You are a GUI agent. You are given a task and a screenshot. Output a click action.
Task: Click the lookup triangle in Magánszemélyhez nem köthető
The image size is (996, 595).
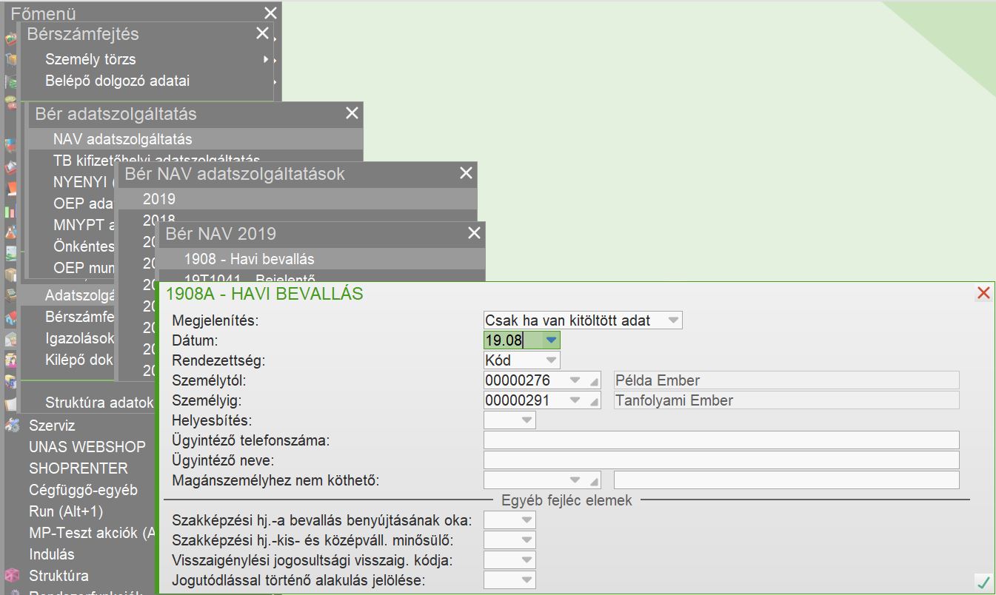pos(595,480)
